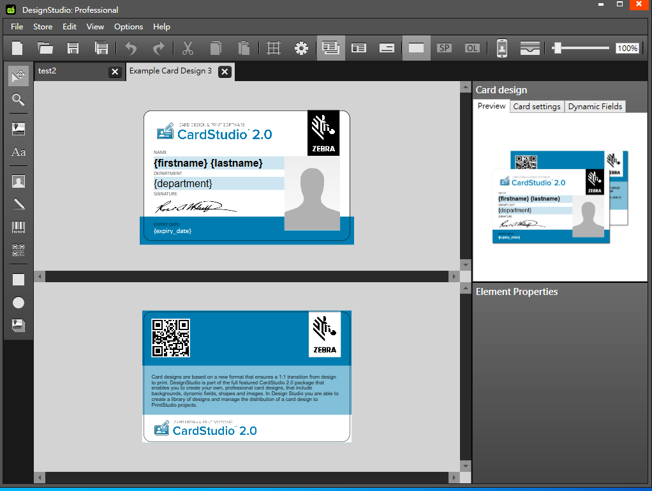652x491 pixels.
Task: Choose the QR code tool
Action: pos(19,250)
